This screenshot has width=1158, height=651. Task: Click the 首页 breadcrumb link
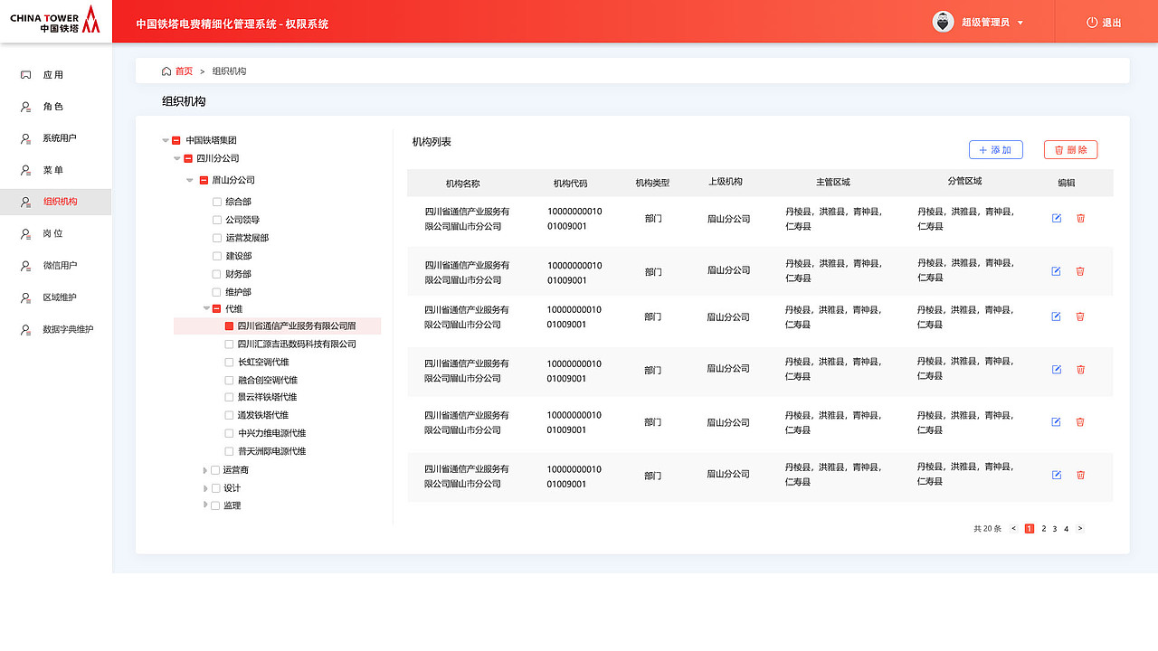tap(184, 71)
